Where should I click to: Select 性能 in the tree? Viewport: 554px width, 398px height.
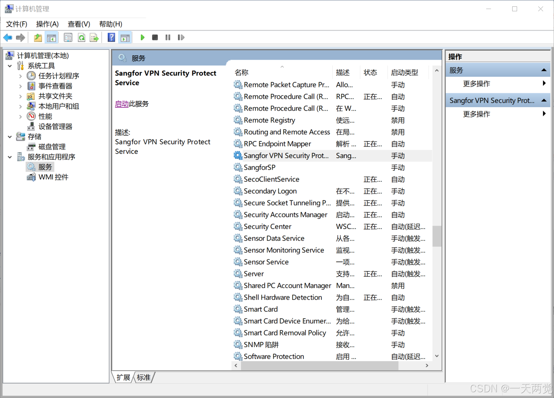point(45,116)
